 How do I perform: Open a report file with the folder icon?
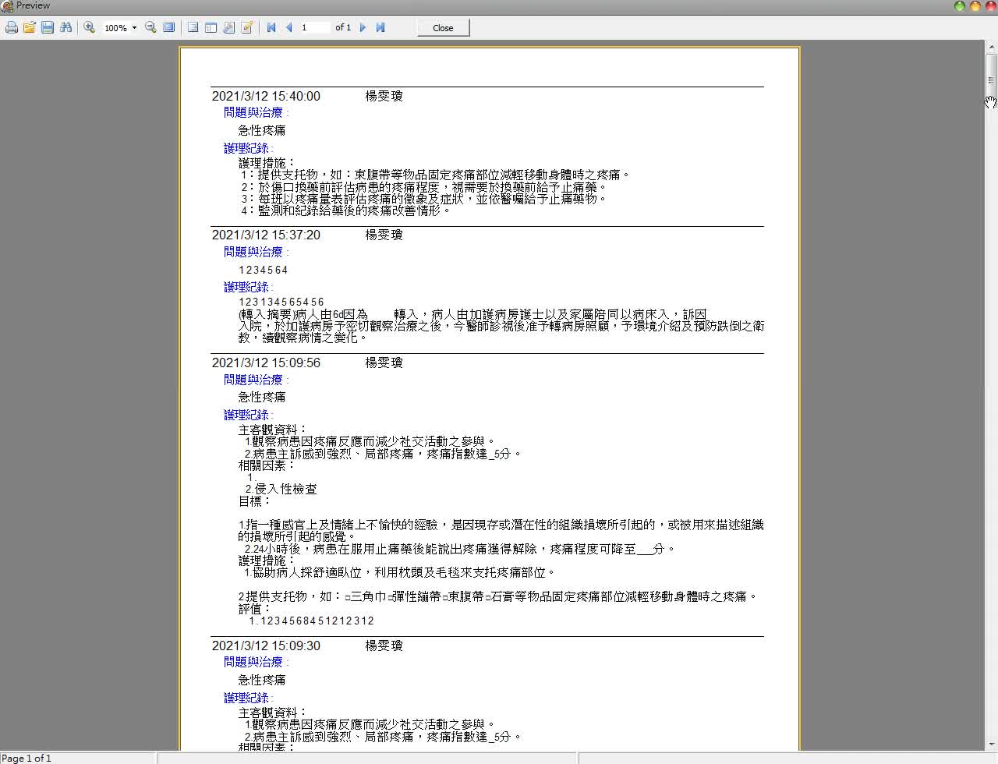point(30,27)
